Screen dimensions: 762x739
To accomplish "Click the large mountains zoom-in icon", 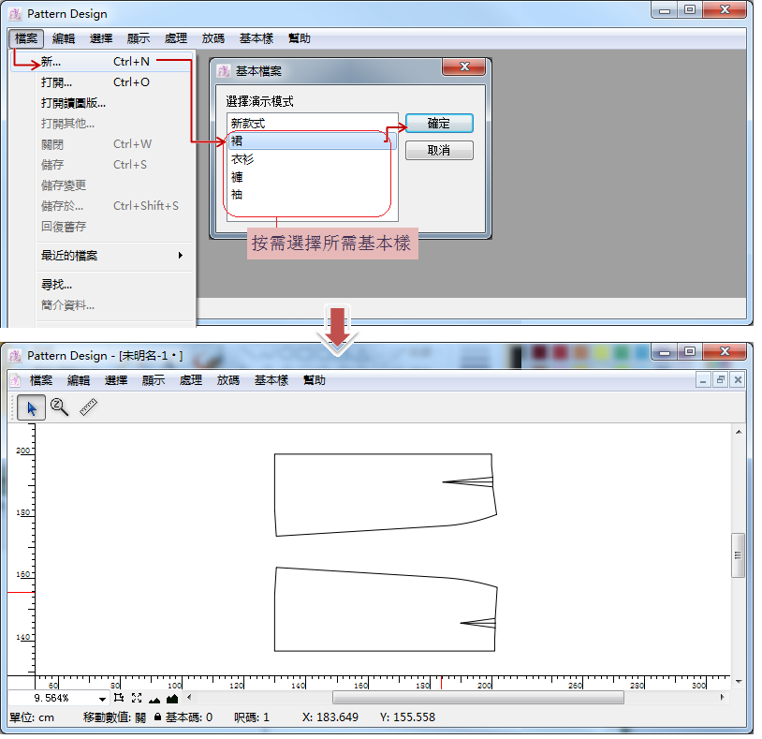I will (x=172, y=698).
